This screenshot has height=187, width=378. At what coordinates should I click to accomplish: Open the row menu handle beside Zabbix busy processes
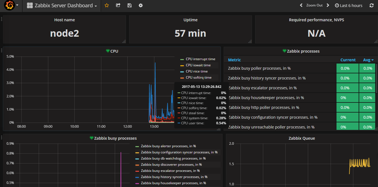pyautogui.click(x=1, y=137)
